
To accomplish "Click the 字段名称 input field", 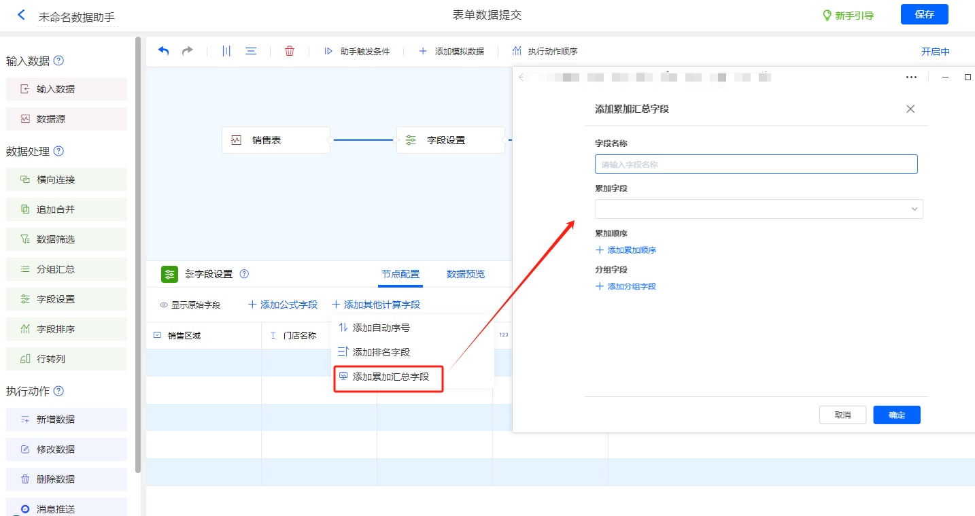I will [755, 165].
